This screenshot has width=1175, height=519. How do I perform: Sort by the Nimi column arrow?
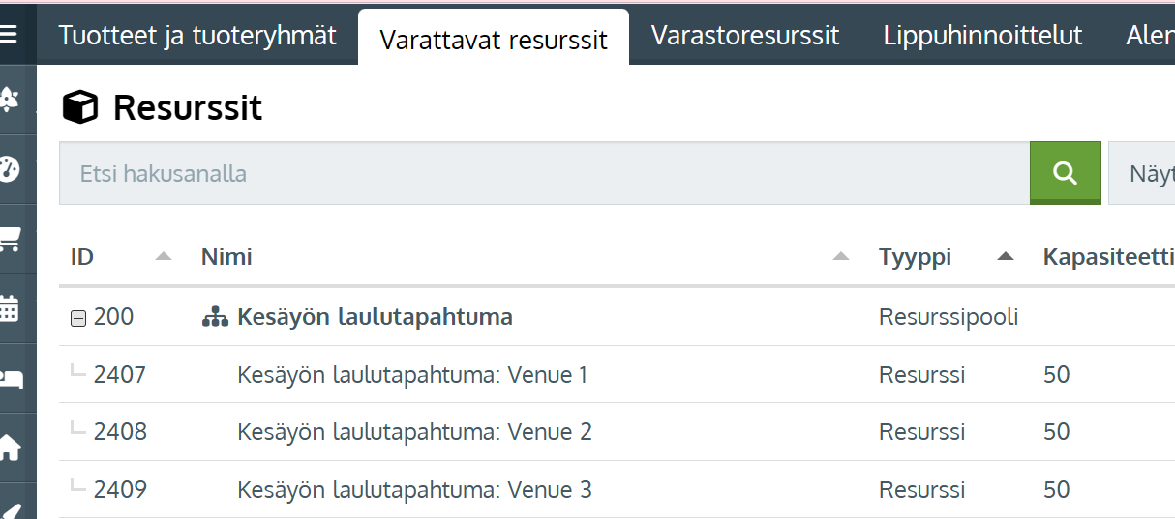tap(841, 257)
